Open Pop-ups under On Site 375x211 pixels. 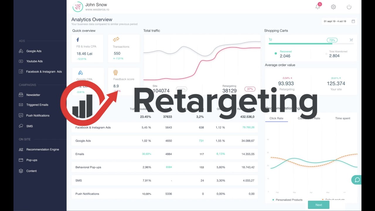tap(31, 160)
